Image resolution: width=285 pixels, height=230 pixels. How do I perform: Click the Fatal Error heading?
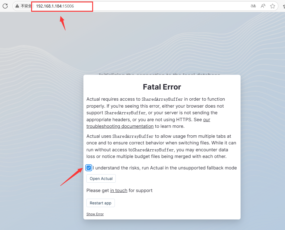click(162, 87)
